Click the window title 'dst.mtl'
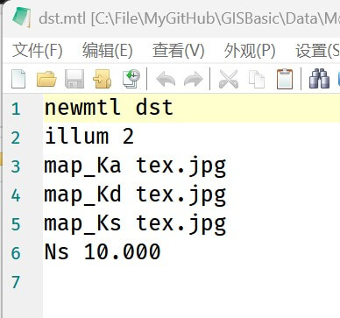The width and height of the screenshot is (340, 318). [x=62, y=18]
